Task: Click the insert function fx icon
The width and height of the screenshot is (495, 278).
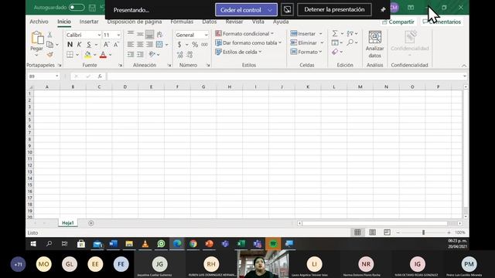Action: tap(100, 76)
